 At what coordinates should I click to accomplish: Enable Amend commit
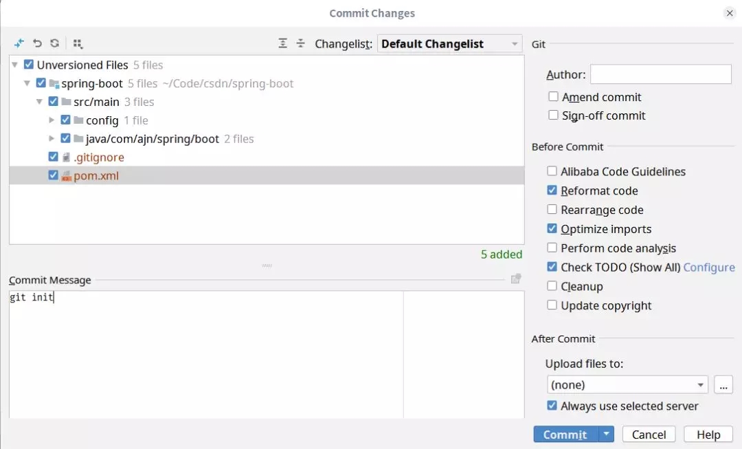553,97
